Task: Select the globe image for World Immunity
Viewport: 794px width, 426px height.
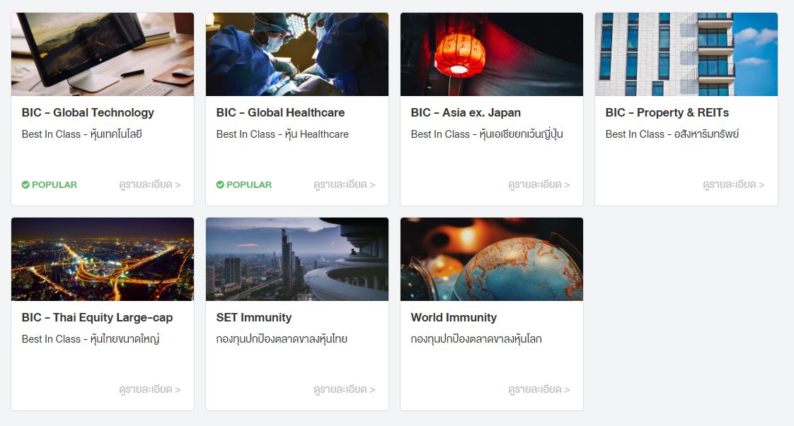Action: click(x=492, y=259)
